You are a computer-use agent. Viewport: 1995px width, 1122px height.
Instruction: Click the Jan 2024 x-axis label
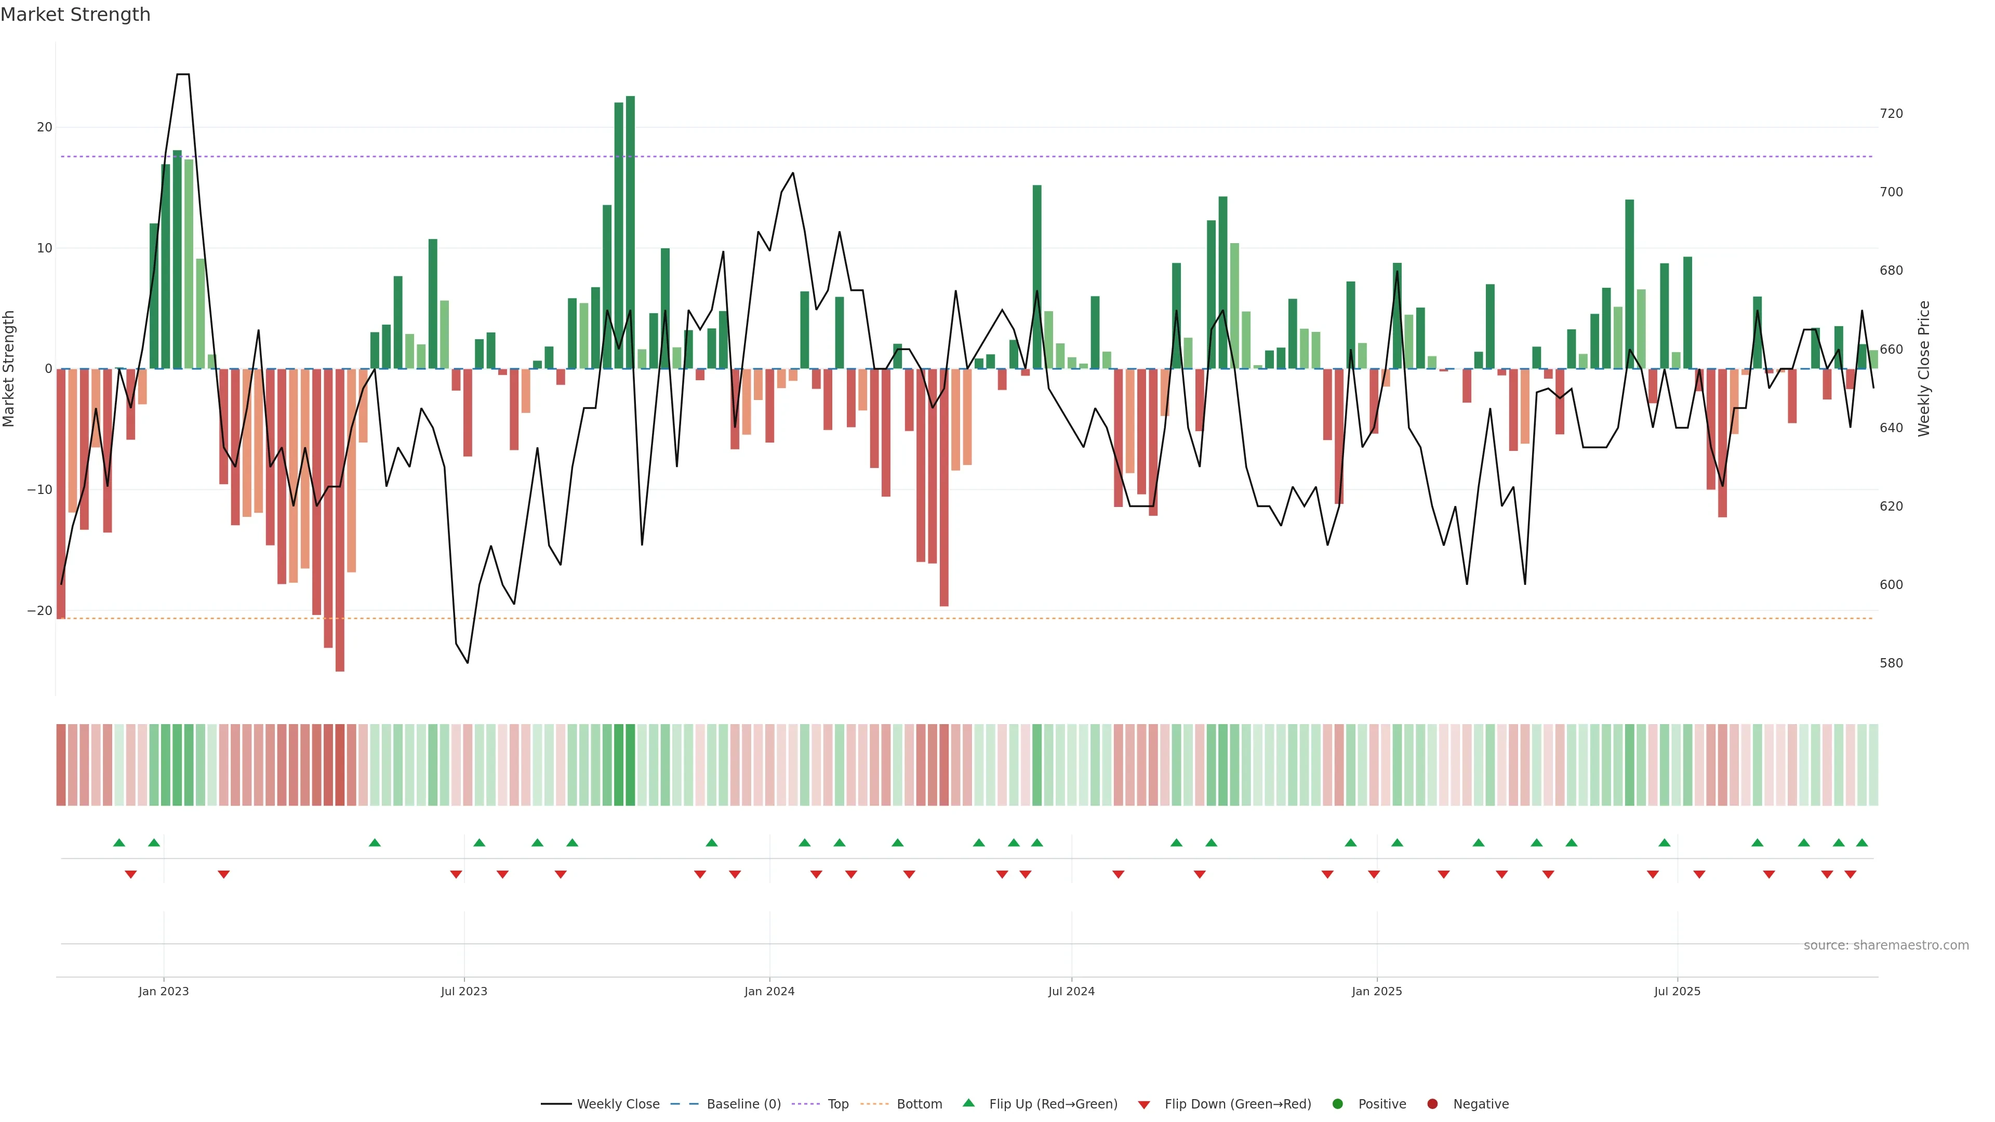point(769,991)
